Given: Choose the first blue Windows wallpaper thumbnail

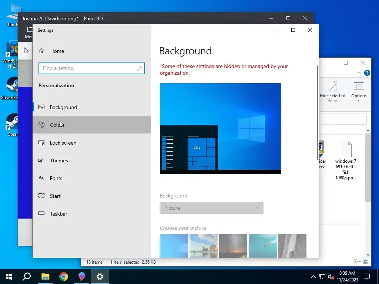Looking at the screenshot, I should coord(174,246).
